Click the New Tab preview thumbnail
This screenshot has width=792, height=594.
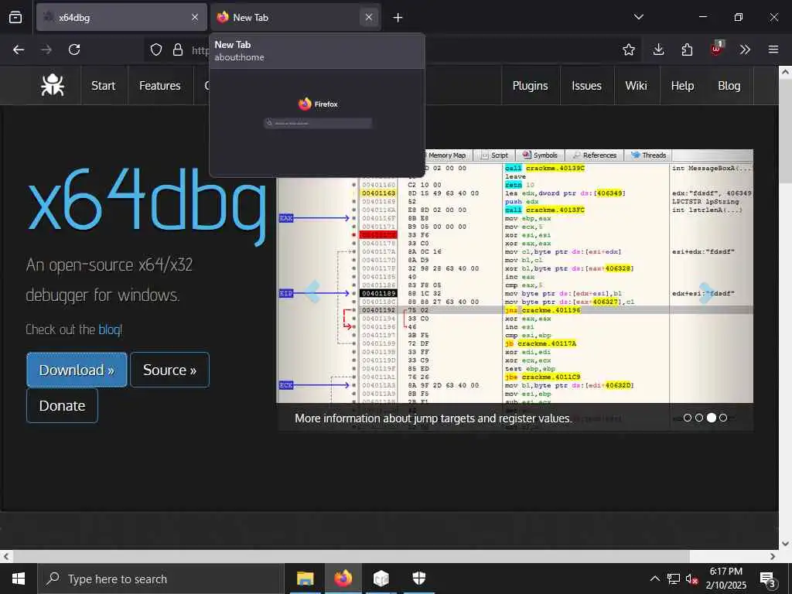tap(317, 123)
